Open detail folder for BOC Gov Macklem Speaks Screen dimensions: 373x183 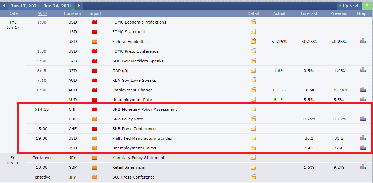(254, 61)
